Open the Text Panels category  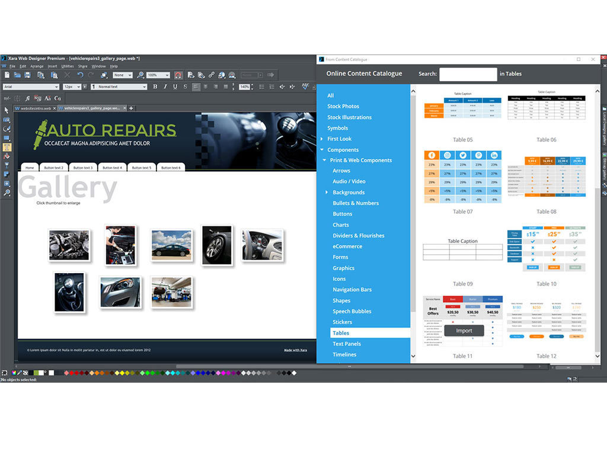346,344
